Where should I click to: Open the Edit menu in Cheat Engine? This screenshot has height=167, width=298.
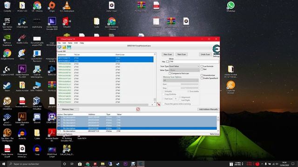click(64, 43)
